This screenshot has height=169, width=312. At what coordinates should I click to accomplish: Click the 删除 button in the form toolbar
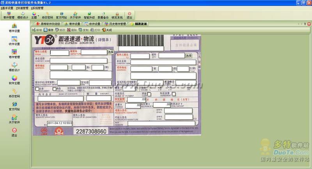tap(72, 30)
